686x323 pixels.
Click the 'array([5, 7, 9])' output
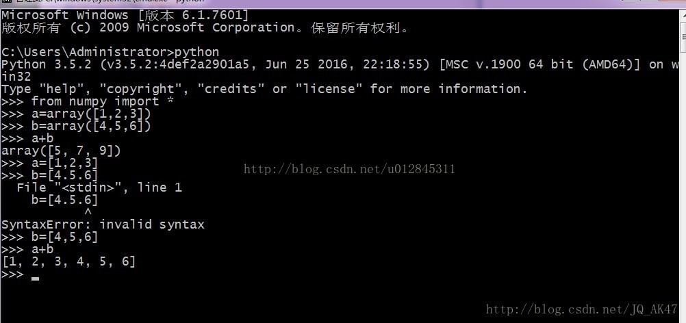[61, 151]
